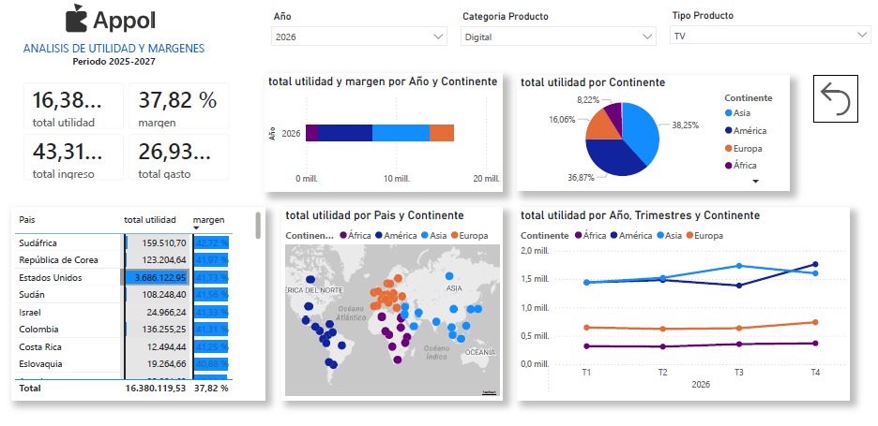Click Europa dot in the map legend
This screenshot has height=426, width=878.
[x=456, y=235]
